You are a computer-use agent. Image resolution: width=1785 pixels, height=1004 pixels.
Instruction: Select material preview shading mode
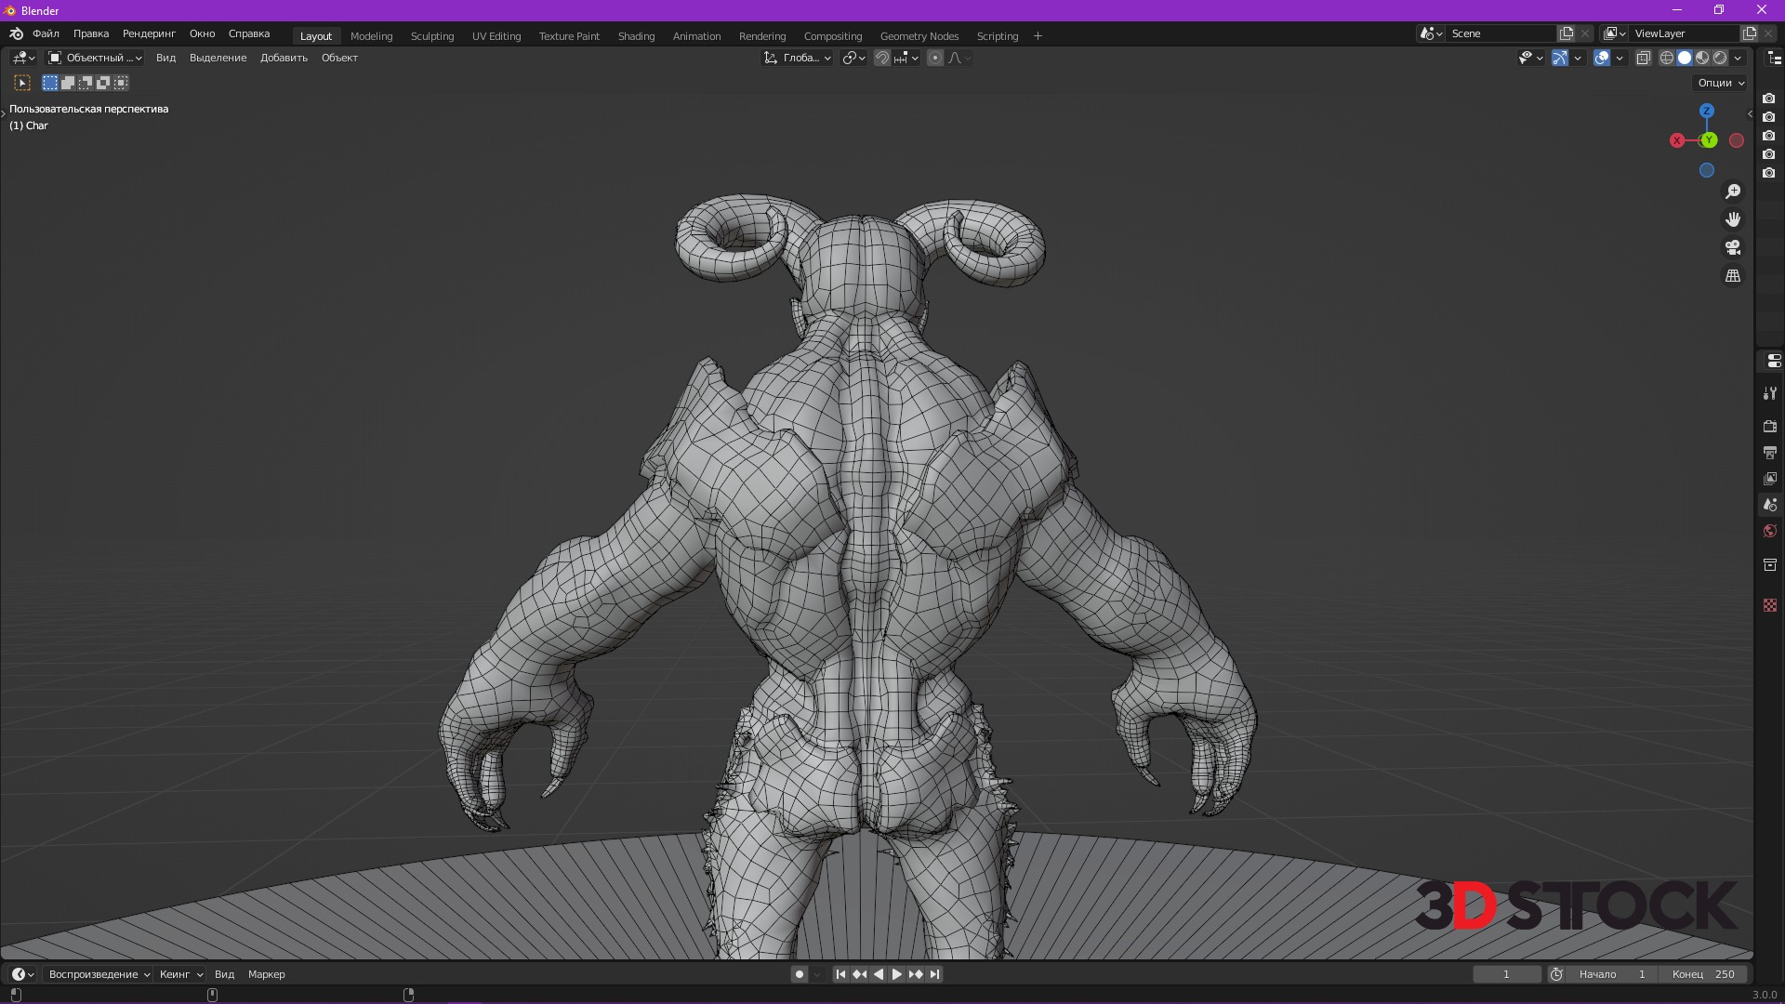click(x=1702, y=58)
